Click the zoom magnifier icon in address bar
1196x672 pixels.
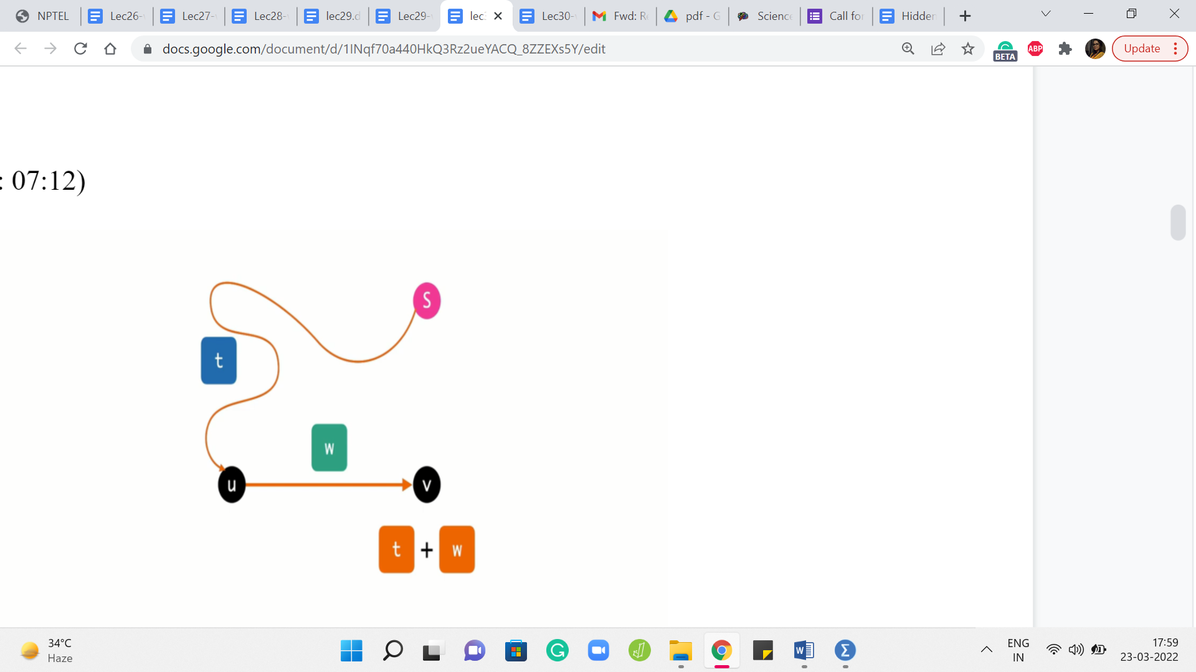click(908, 49)
